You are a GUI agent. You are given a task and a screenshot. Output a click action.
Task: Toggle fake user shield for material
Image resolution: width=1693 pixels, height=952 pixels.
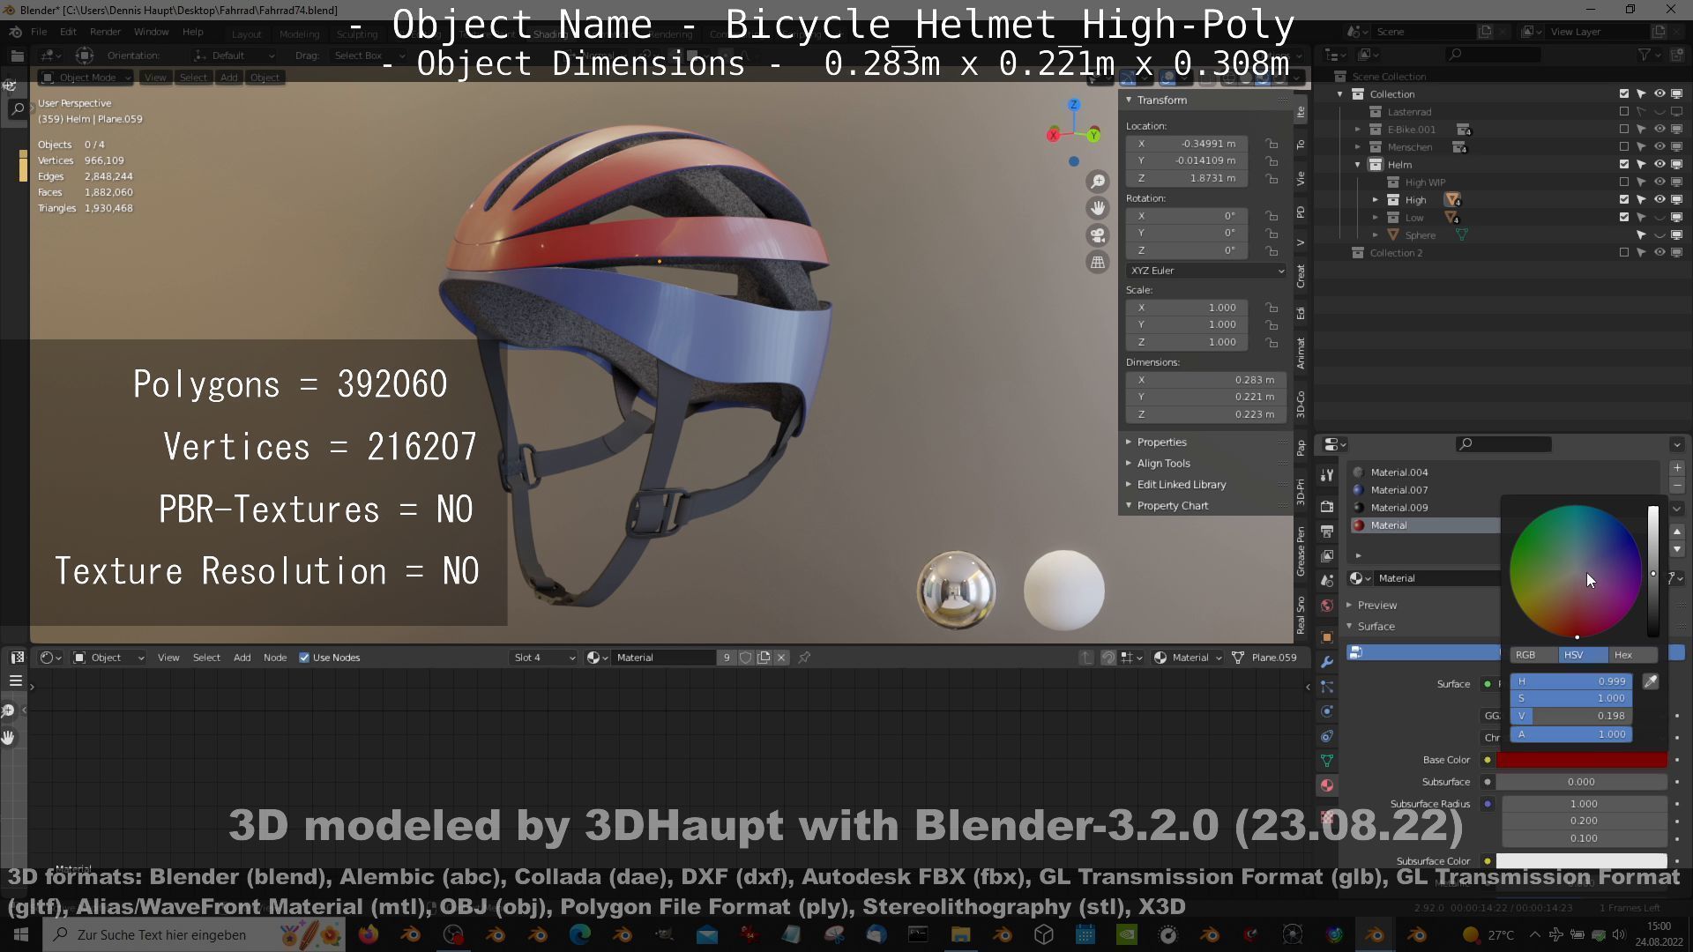point(746,658)
